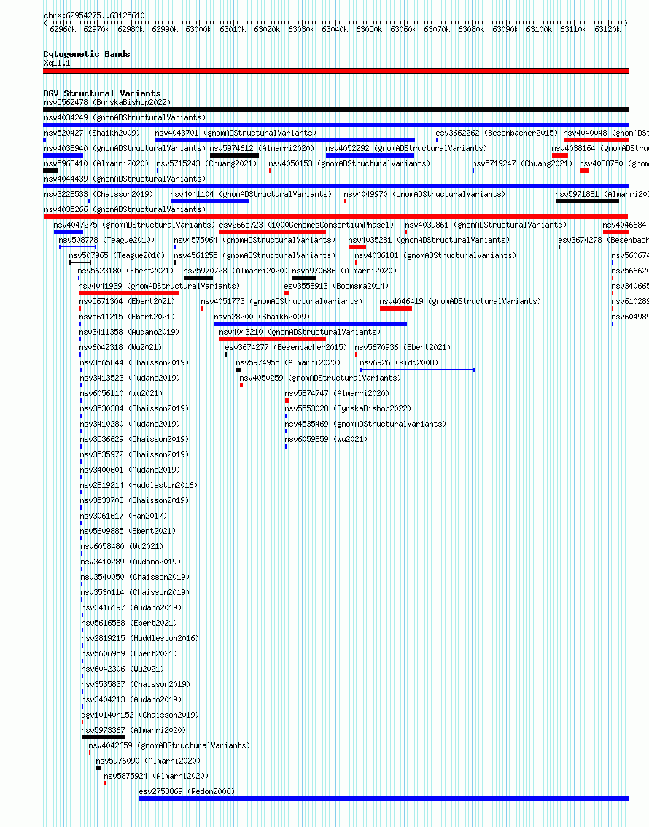Click nsv5719247 (Chuang2021) label

point(522,163)
